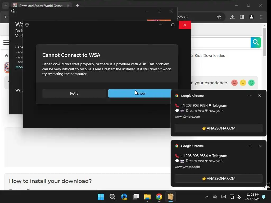This screenshot has width=271, height=203.
Task: Open Chrome downloads icon
Action: tap(232, 17)
